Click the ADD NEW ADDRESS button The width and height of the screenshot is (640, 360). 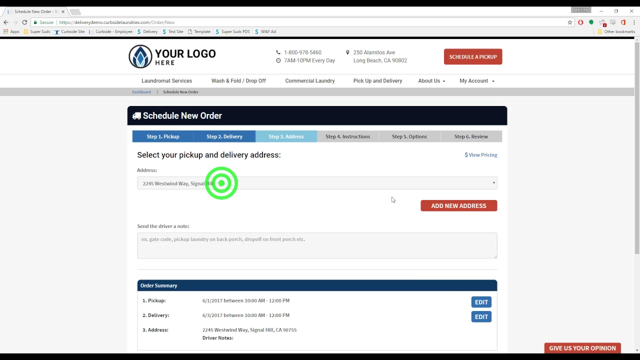pos(458,205)
